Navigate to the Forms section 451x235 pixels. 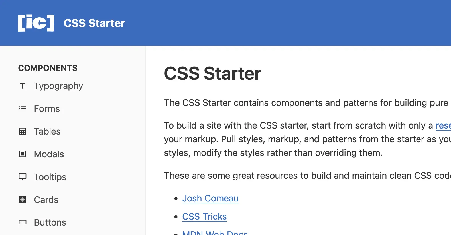coord(47,108)
